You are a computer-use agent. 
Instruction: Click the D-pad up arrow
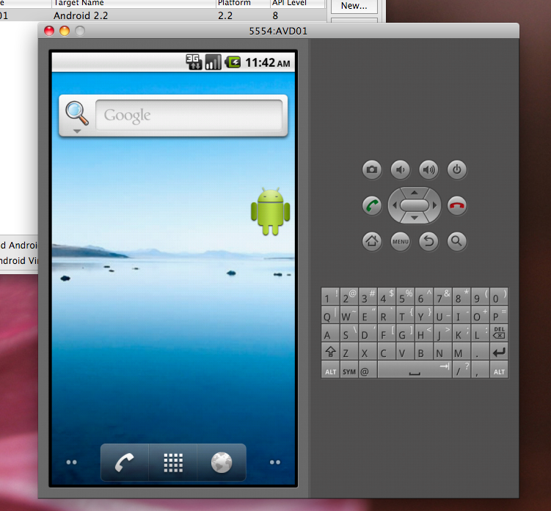(415, 193)
